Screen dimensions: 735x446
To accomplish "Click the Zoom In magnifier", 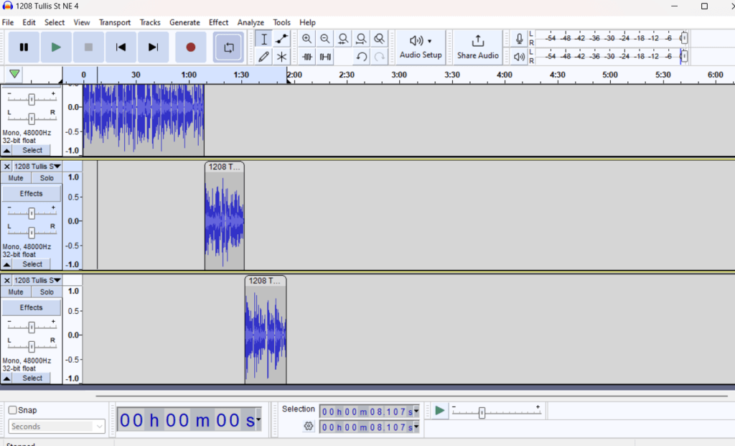I will click(306, 39).
